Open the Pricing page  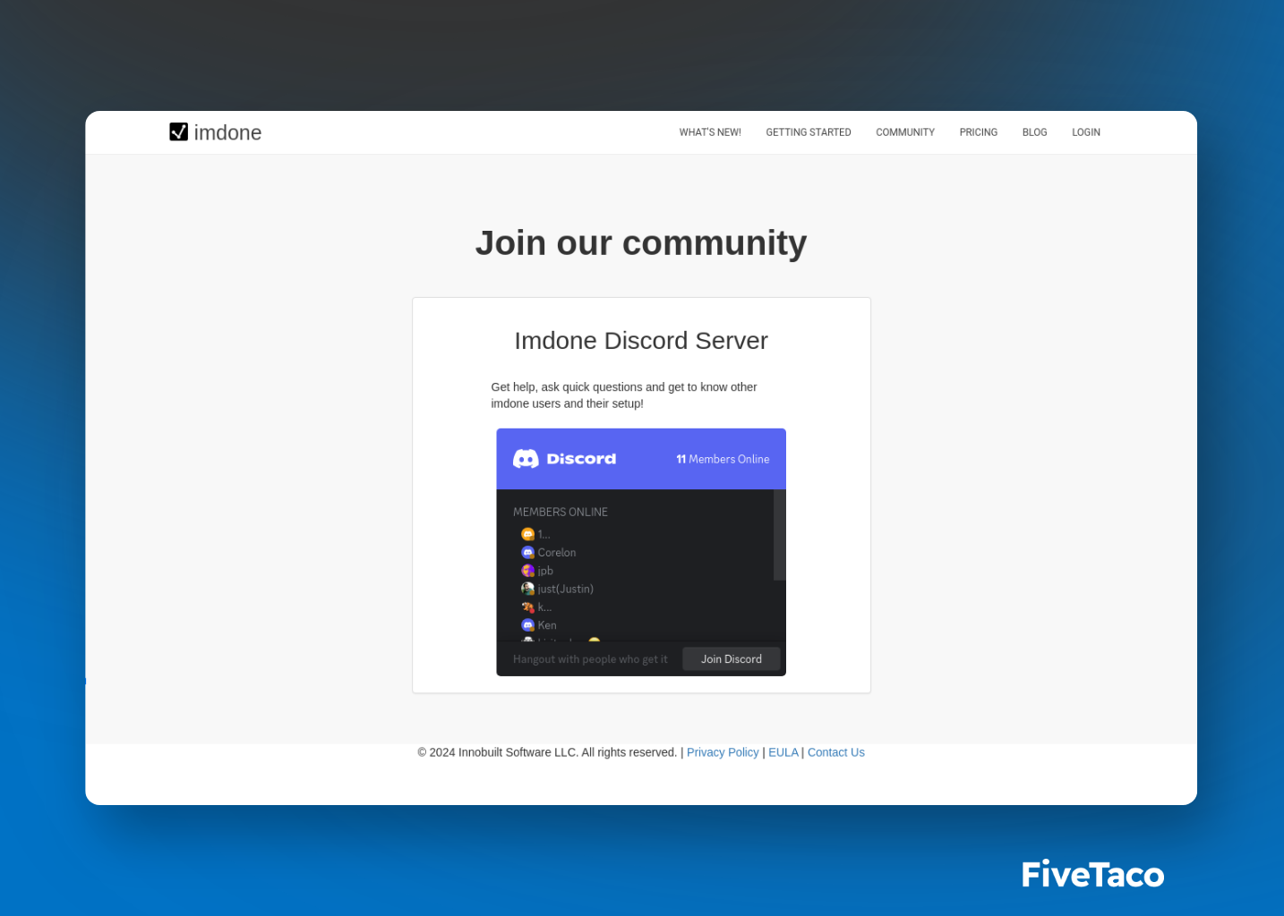coord(979,132)
